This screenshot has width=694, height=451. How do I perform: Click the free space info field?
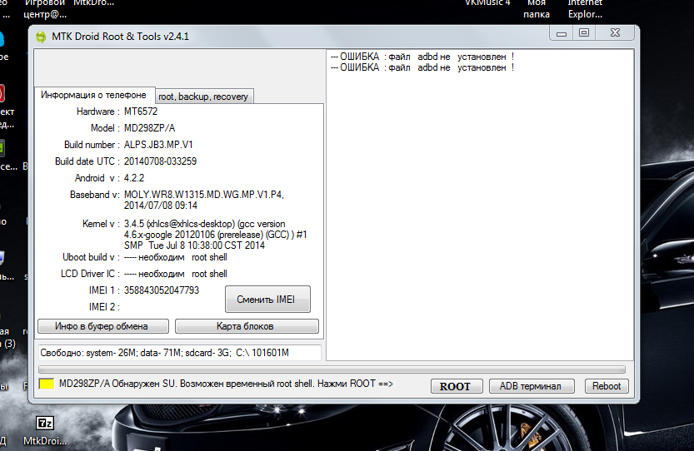pyautogui.click(x=179, y=353)
